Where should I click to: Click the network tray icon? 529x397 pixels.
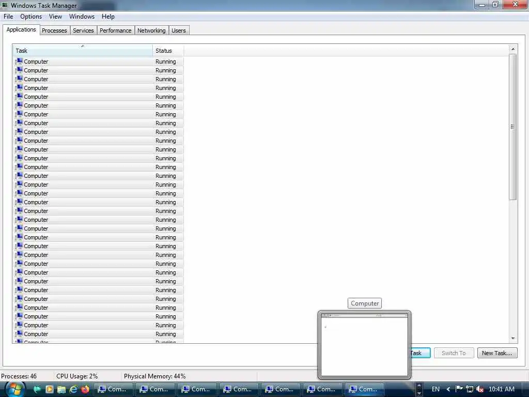469,389
